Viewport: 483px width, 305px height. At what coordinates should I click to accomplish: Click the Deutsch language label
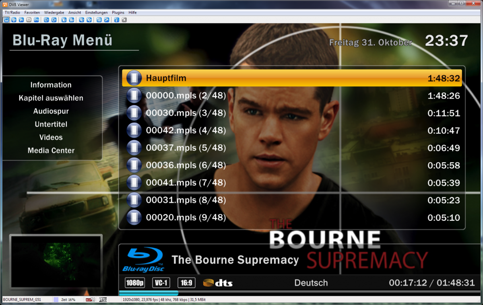coord(311,283)
